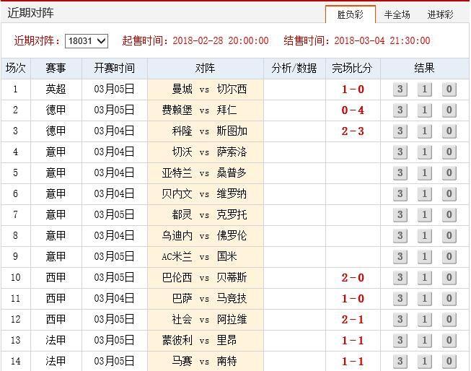The height and width of the screenshot is (371, 471).
Task: Select result 1 for 贝内文 vs 维罗纳
Action: (x=424, y=194)
